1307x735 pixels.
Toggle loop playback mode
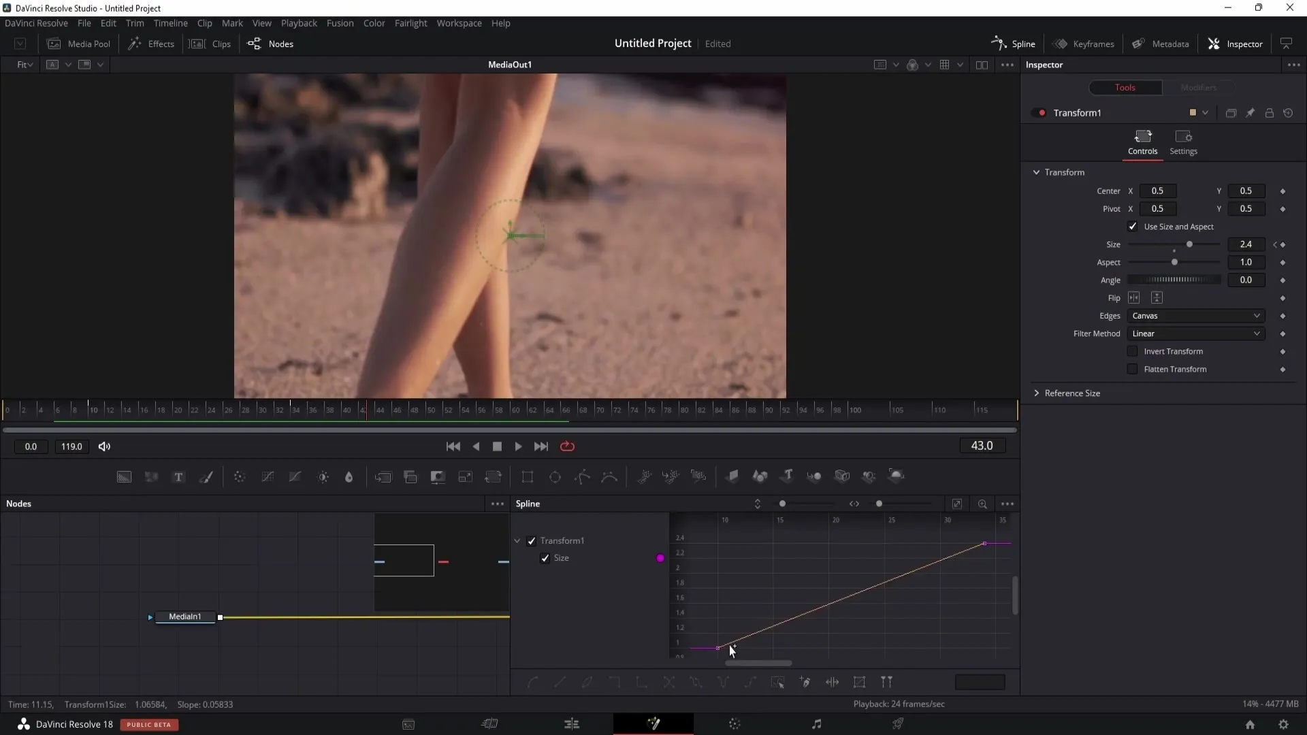click(567, 446)
